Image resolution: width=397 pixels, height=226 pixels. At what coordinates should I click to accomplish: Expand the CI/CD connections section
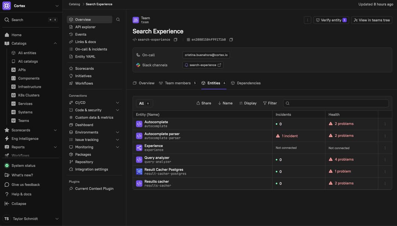pos(117,102)
